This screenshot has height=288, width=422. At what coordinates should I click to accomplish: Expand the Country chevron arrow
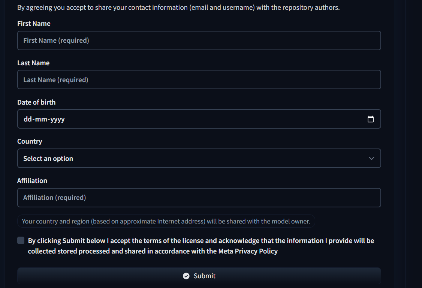(371, 158)
